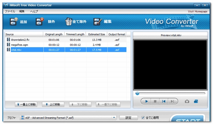Click the preview seek slider handle
Screen dimensions: 213x124
pos(138,94)
